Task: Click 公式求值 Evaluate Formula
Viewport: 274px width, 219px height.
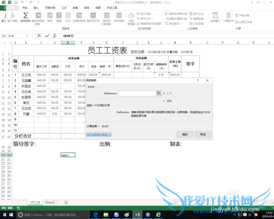Action: click(x=196, y=24)
